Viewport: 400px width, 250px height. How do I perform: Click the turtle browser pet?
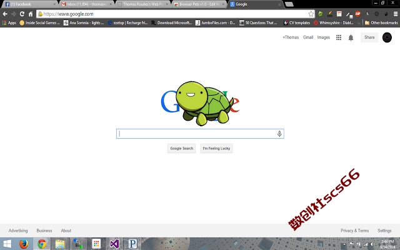204,103
